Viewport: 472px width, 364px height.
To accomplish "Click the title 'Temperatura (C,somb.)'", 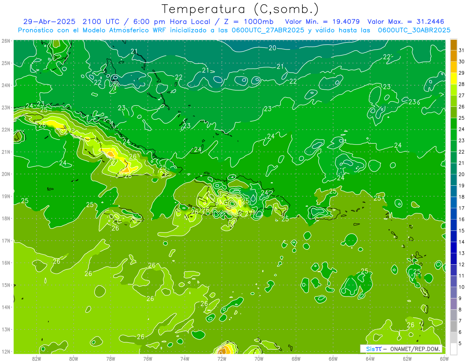I will click(240, 9).
